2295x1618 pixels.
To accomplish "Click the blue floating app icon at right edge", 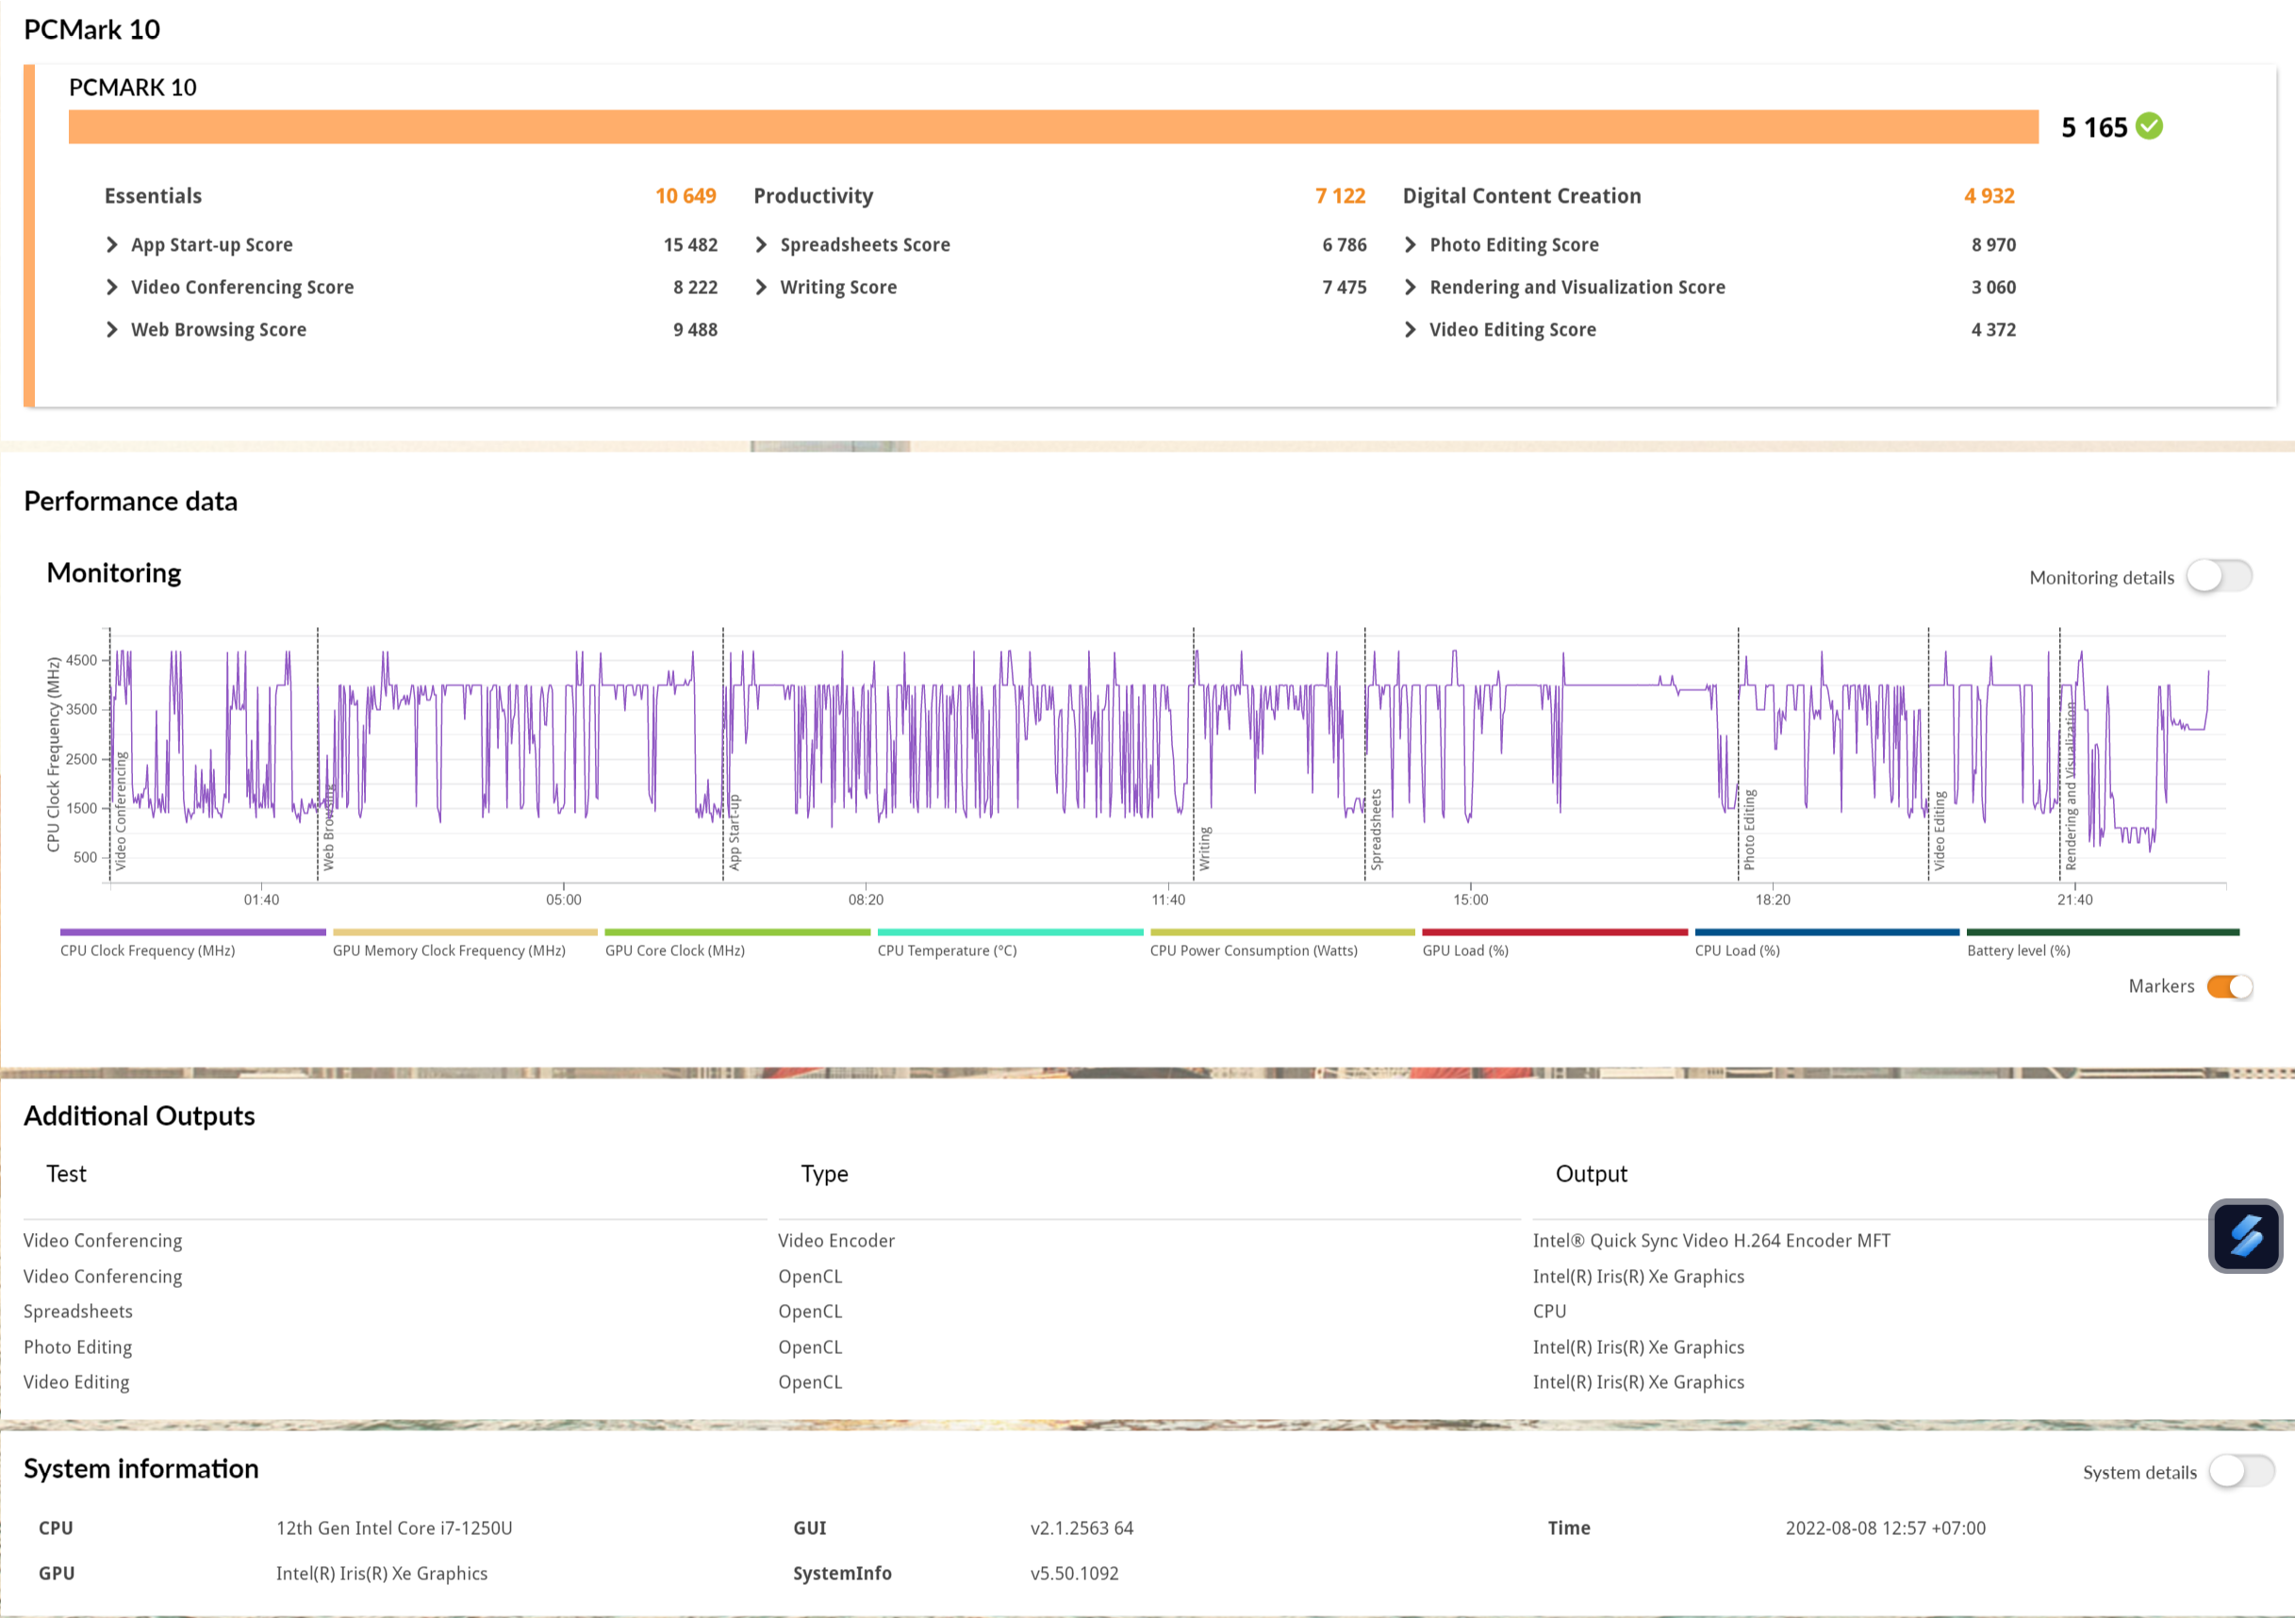I will (2244, 1235).
